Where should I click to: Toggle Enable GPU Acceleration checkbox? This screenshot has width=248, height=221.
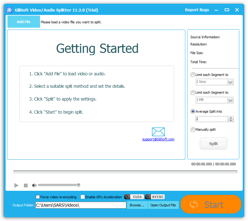point(83,197)
